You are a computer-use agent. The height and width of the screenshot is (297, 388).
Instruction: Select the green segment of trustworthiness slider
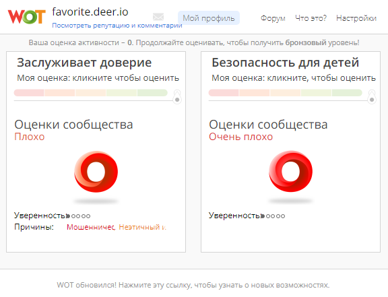click(x=152, y=93)
